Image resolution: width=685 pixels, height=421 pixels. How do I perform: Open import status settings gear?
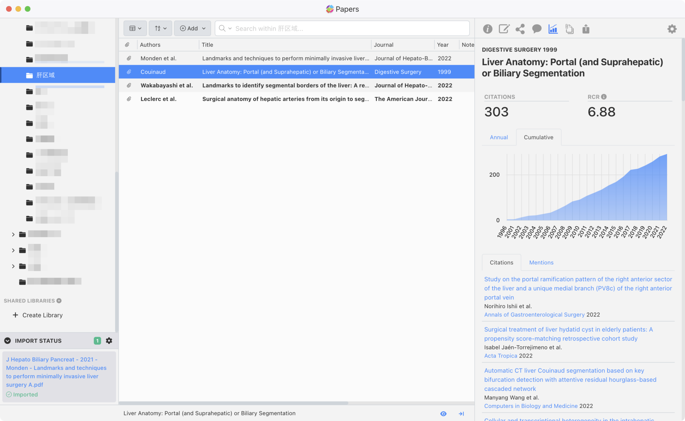(109, 340)
